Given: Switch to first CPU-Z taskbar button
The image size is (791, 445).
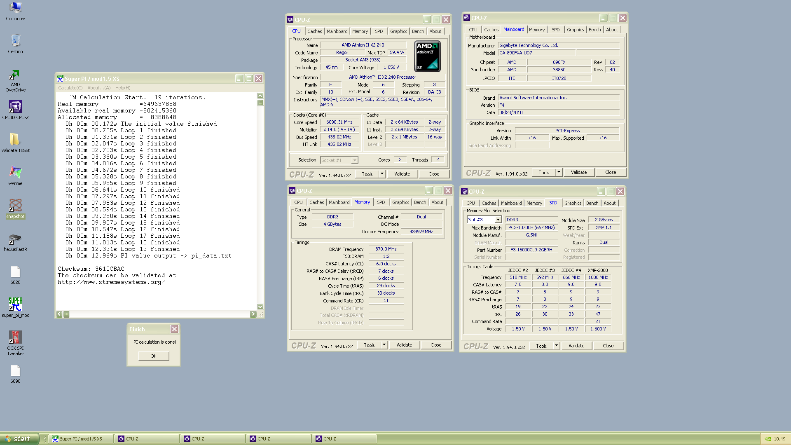Looking at the screenshot, I should 147,439.
